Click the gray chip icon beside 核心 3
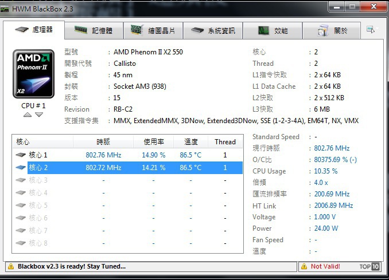The height and width of the screenshot is (280, 389). coord(21,180)
